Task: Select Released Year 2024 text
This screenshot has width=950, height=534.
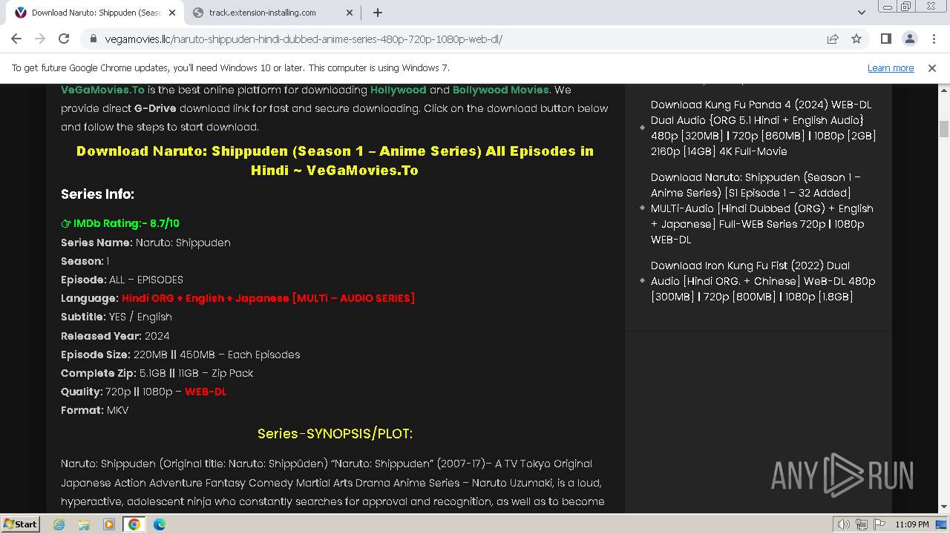Action: [x=115, y=336]
